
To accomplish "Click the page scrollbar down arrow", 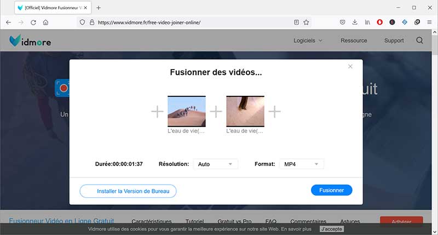I will click(435, 232).
